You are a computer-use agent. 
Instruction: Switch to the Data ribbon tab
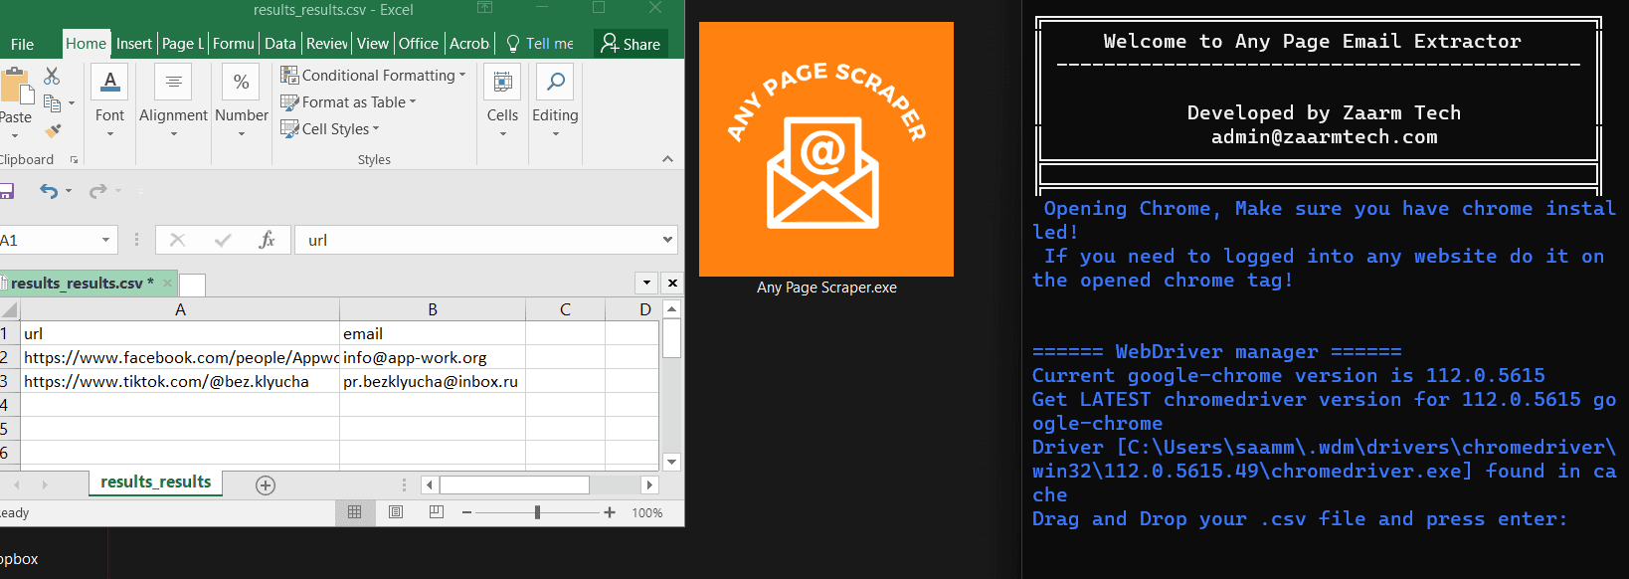(x=280, y=44)
